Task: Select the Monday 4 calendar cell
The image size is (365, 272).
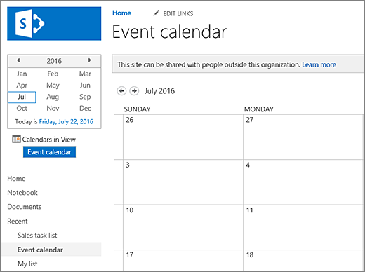Action: coord(304,182)
